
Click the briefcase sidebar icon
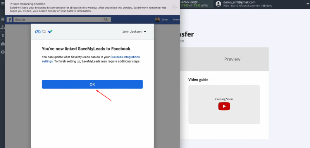(3, 44)
